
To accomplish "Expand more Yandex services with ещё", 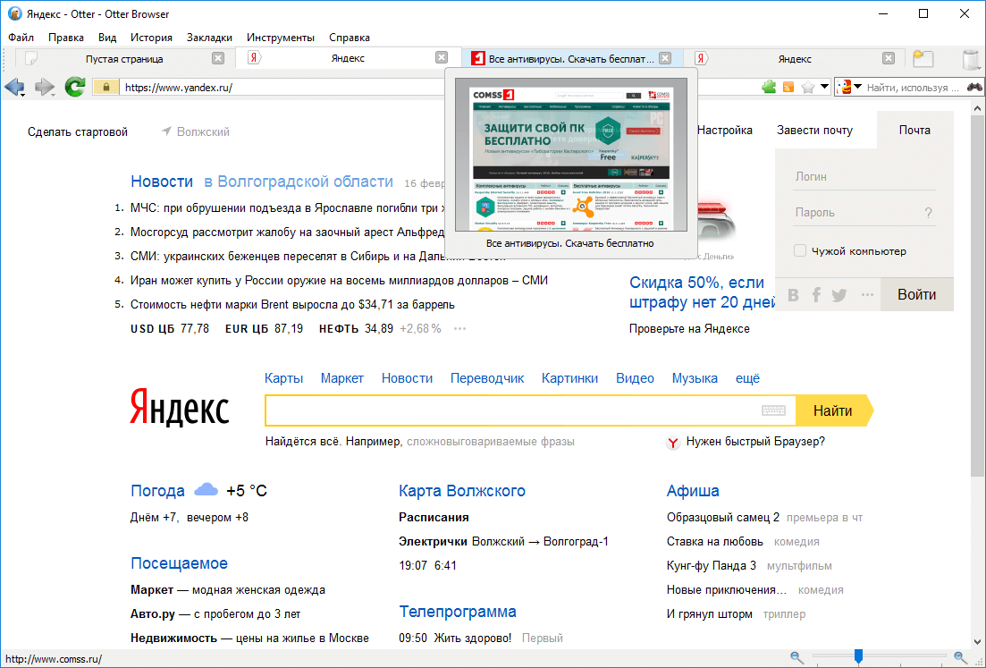I will click(747, 378).
